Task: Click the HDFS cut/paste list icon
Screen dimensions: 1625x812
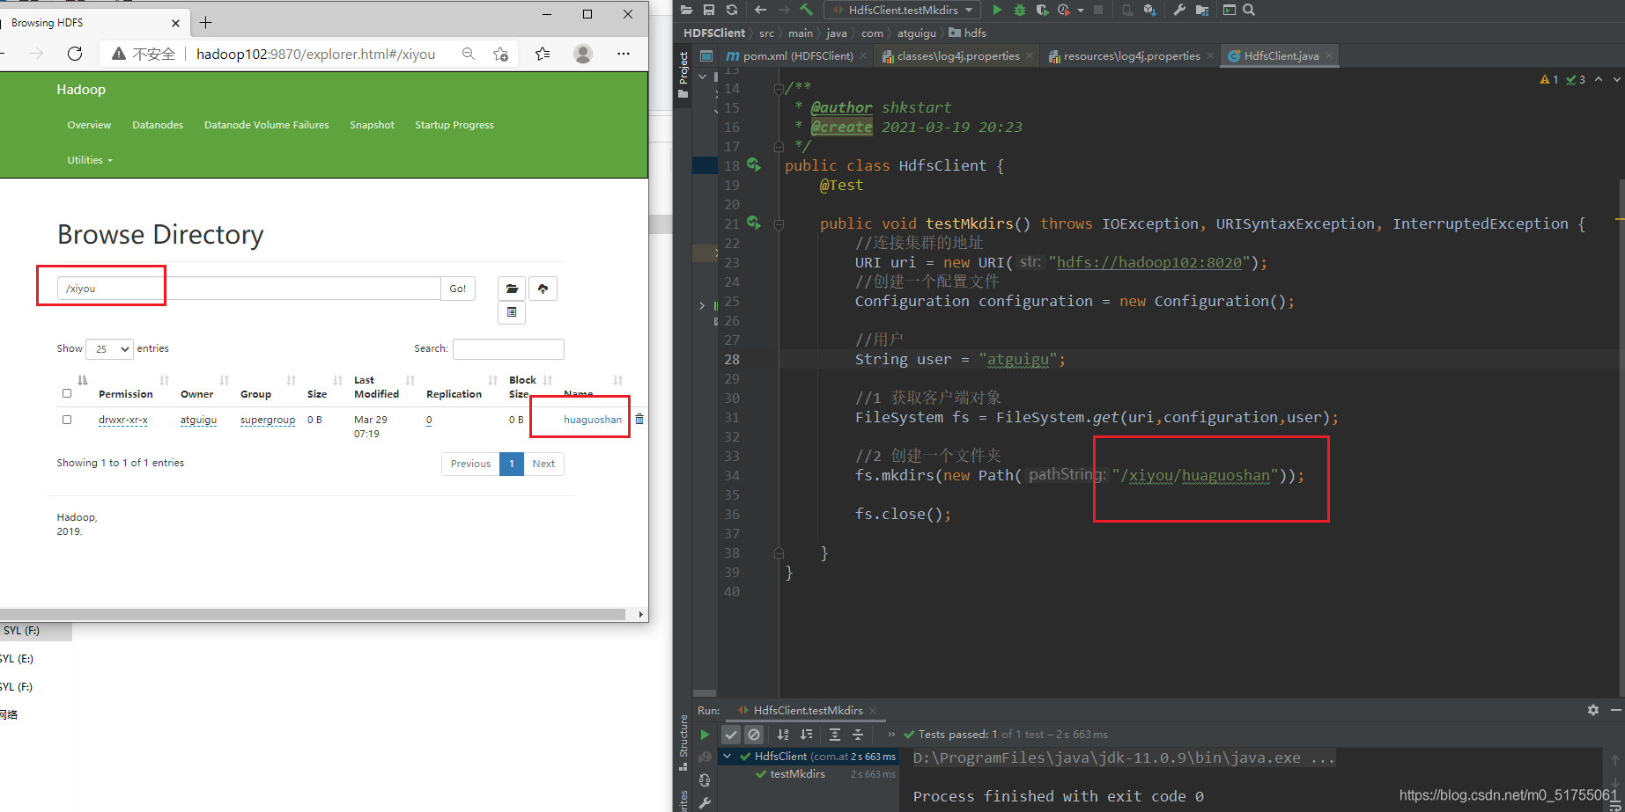Action: tap(512, 312)
